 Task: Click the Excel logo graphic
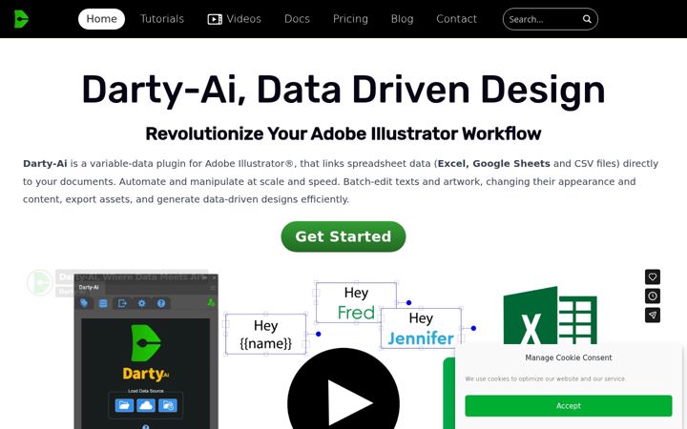click(551, 316)
